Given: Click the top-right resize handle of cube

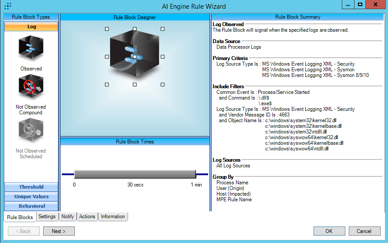Looking at the screenshot, I should [162, 29].
